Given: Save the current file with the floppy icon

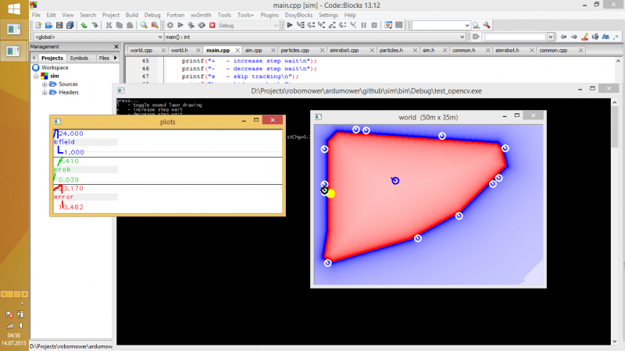Looking at the screenshot, I should pos(59,26).
